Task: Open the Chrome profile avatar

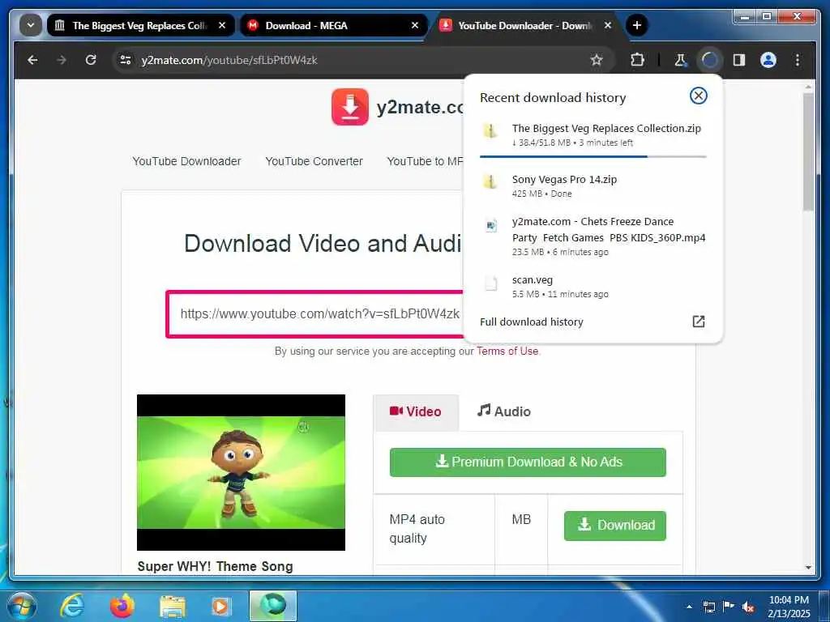Action: click(x=768, y=60)
